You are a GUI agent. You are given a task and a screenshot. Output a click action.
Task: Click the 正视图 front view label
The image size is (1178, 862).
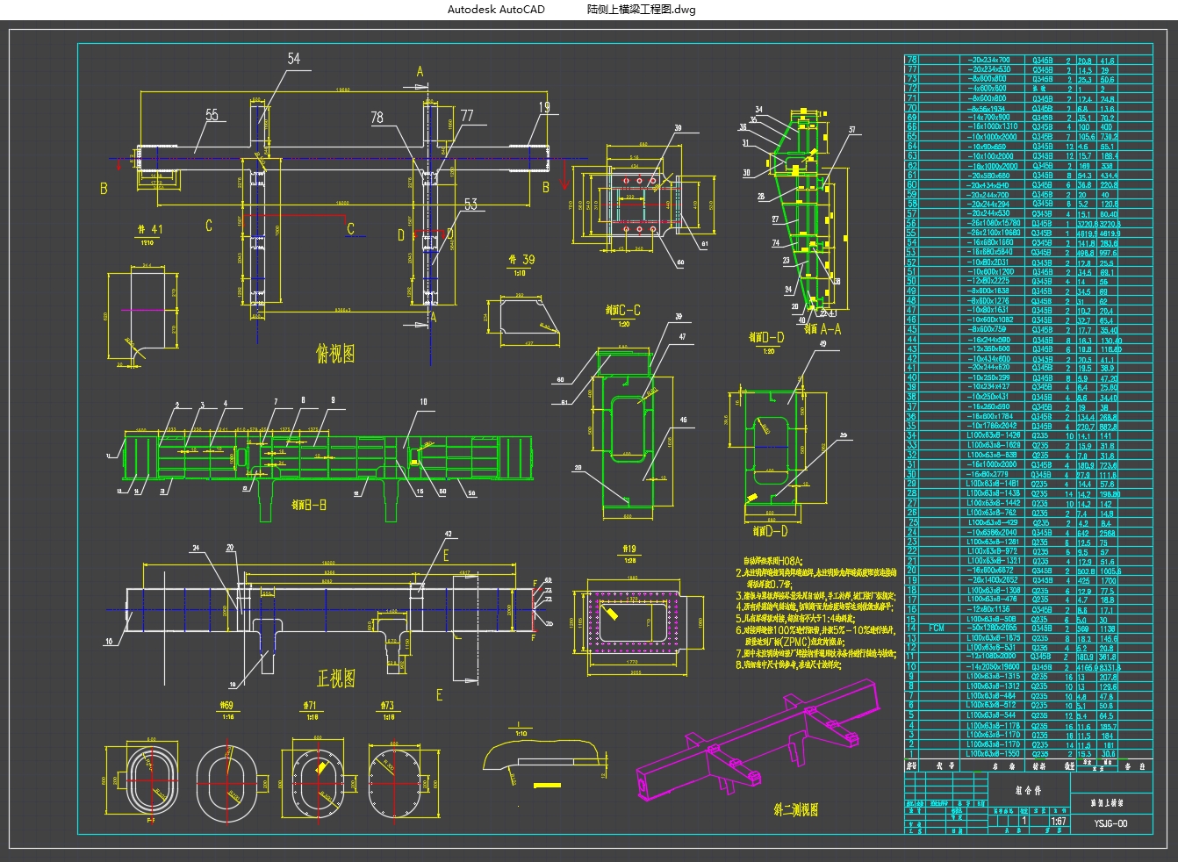(336, 679)
